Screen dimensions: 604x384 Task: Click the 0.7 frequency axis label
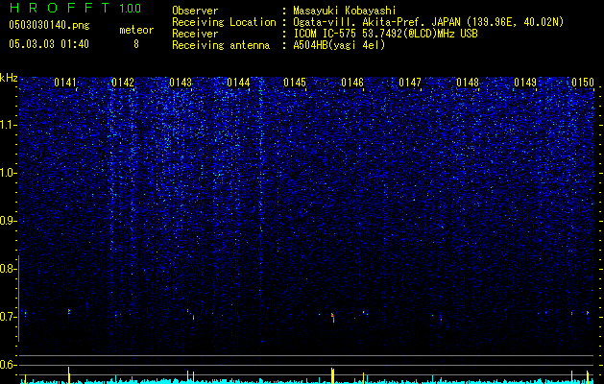8,317
